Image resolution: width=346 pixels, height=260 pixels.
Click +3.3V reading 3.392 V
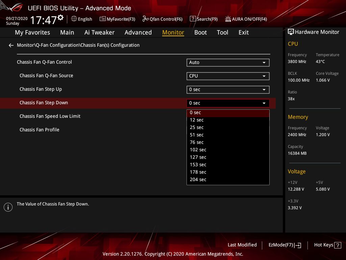295,208
